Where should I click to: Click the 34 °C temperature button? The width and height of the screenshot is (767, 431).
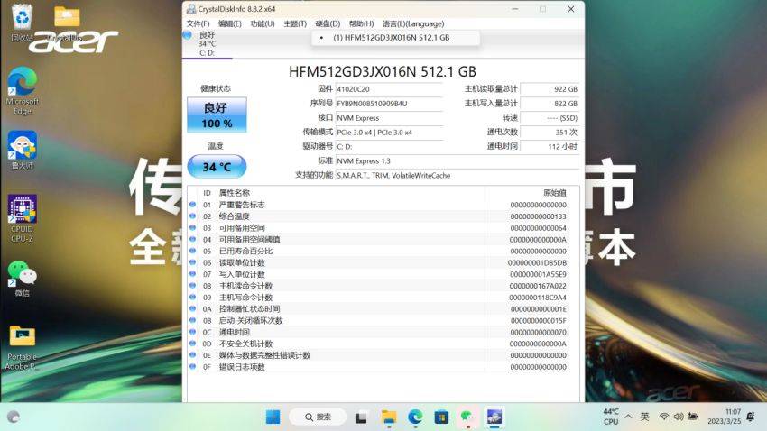[x=217, y=167]
